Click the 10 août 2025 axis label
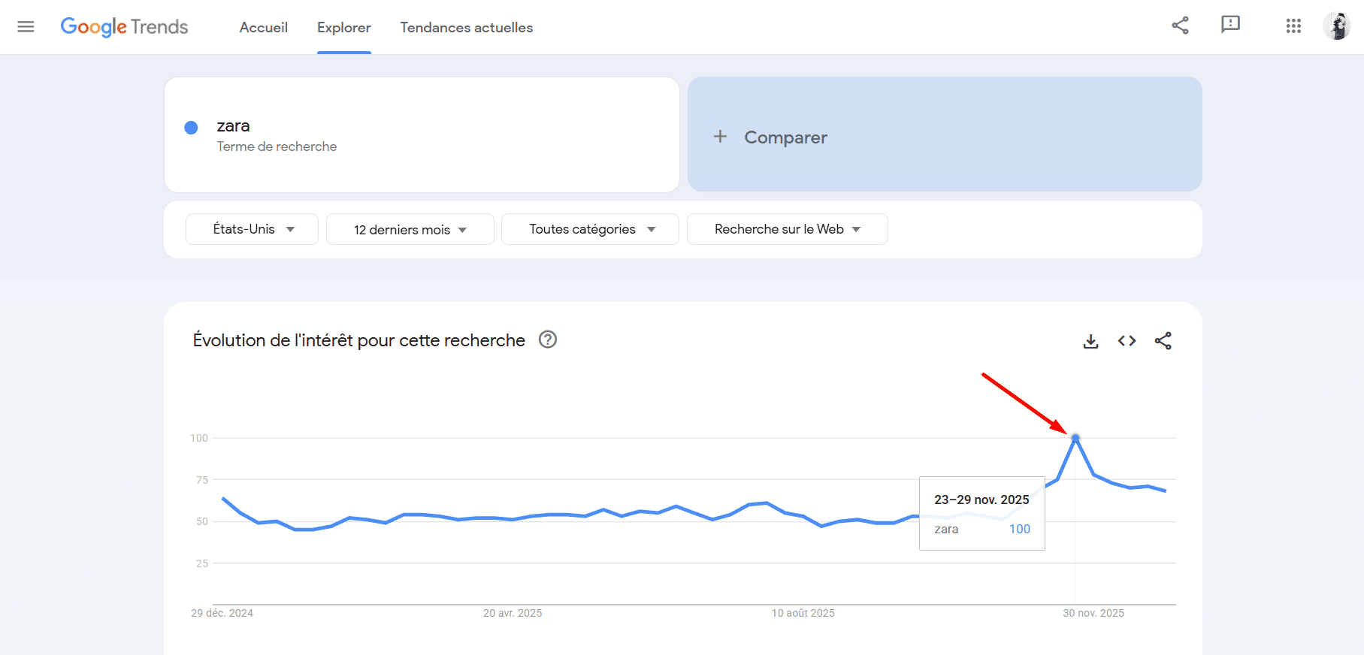The height and width of the screenshot is (655, 1364). (x=803, y=613)
